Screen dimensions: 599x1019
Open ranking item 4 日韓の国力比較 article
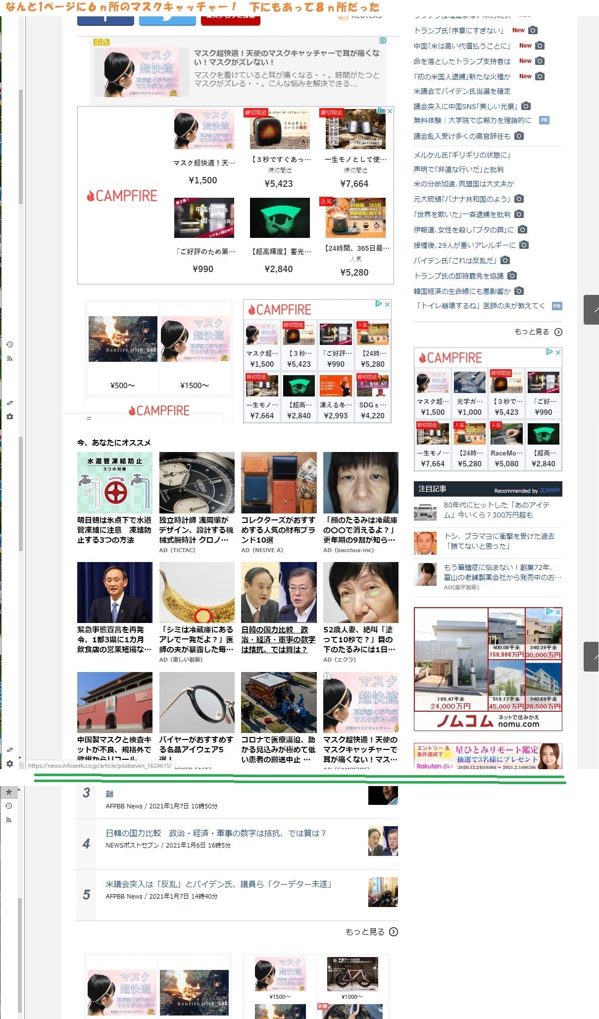point(216,833)
